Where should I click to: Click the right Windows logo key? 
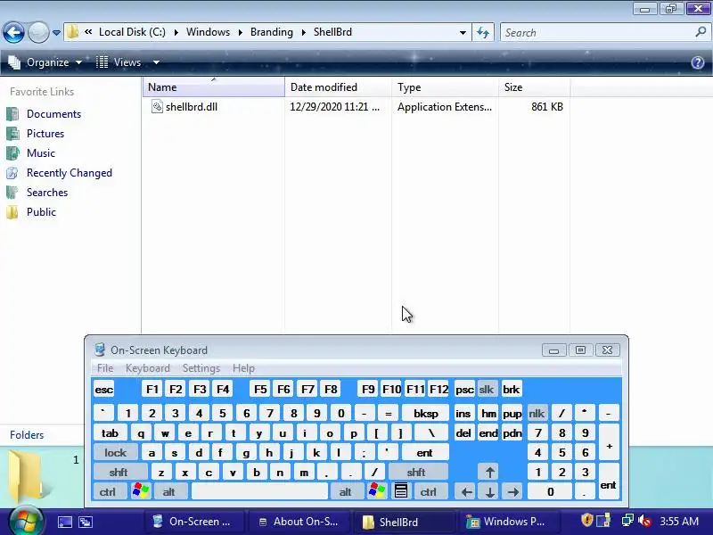(377, 492)
